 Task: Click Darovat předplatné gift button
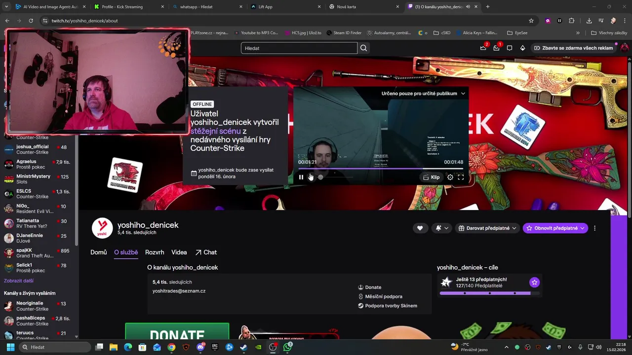[x=487, y=228]
